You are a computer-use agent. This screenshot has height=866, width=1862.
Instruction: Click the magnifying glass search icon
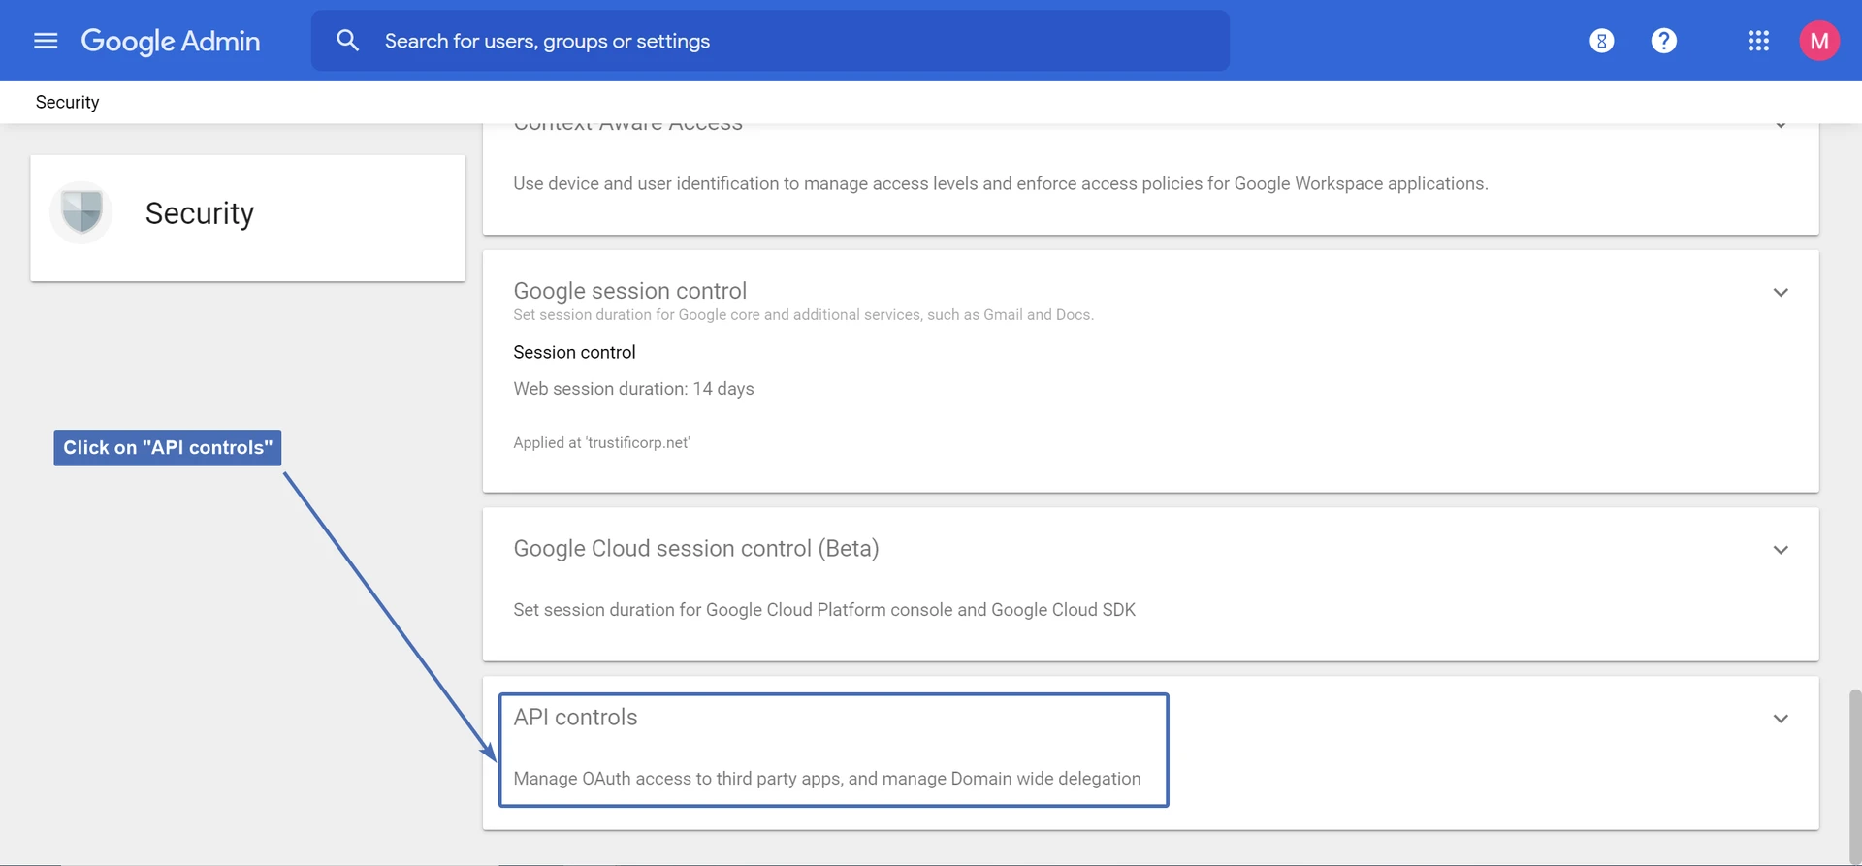coord(347,41)
